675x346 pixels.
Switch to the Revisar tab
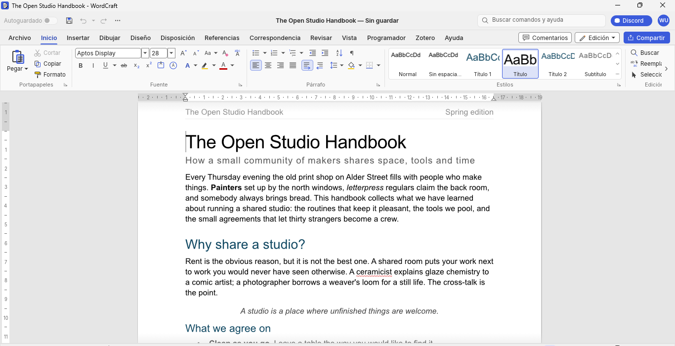(x=321, y=38)
